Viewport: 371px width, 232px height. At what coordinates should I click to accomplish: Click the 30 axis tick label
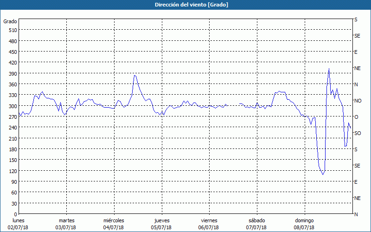pos(14,204)
